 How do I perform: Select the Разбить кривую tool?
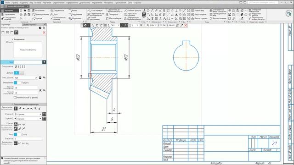point(133,11)
